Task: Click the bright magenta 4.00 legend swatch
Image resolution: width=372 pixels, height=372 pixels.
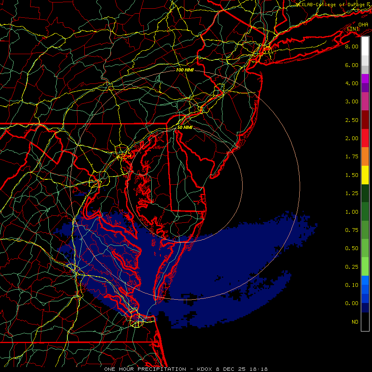Action: pos(365,79)
